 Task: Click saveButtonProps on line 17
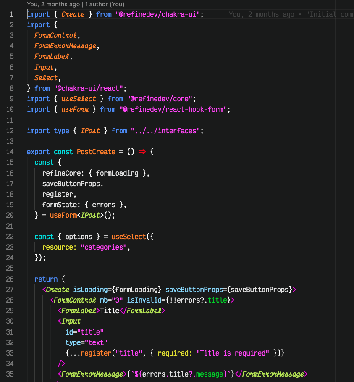point(71,184)
